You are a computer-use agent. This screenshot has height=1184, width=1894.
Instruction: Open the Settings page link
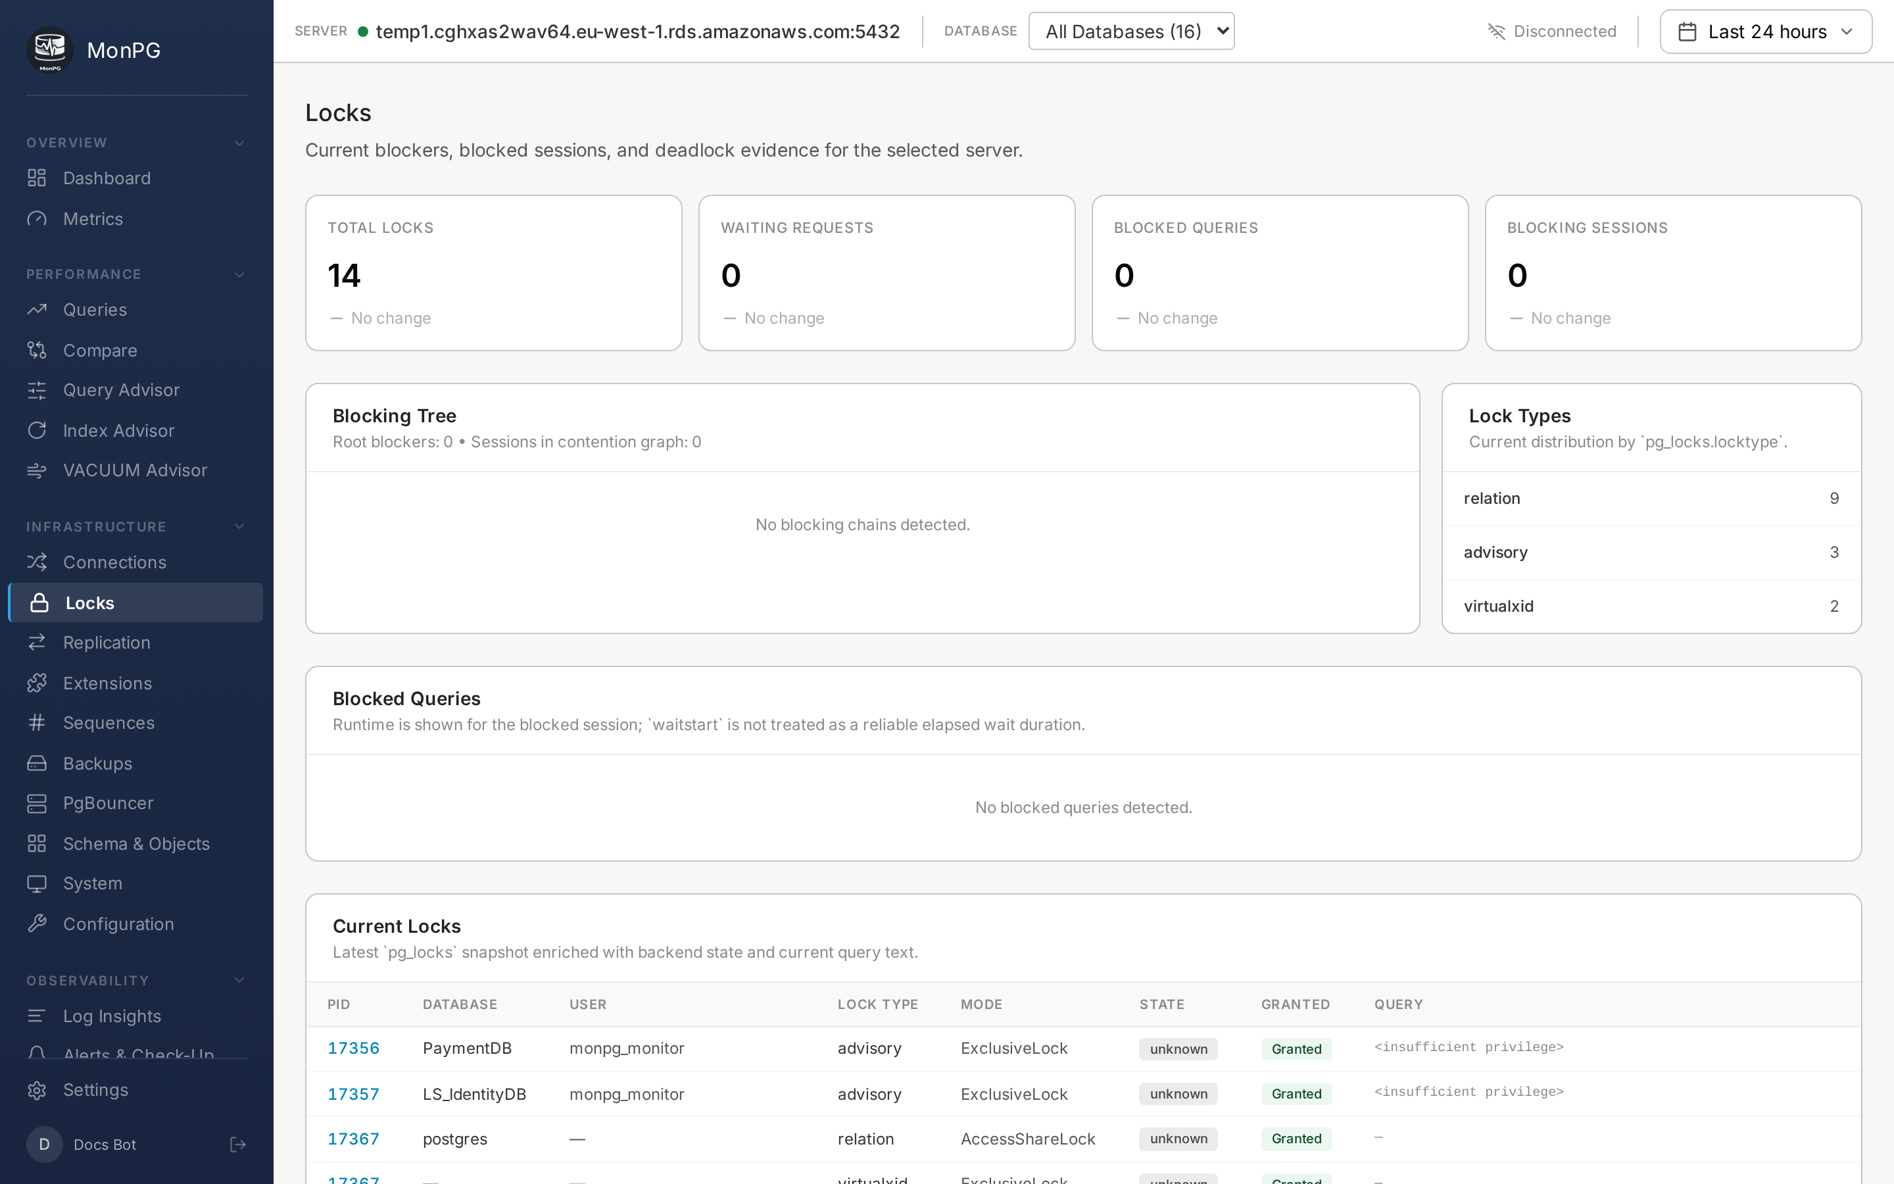click(x=136, y=1090)
